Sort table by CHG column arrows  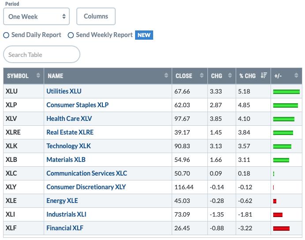click(230, 75)
